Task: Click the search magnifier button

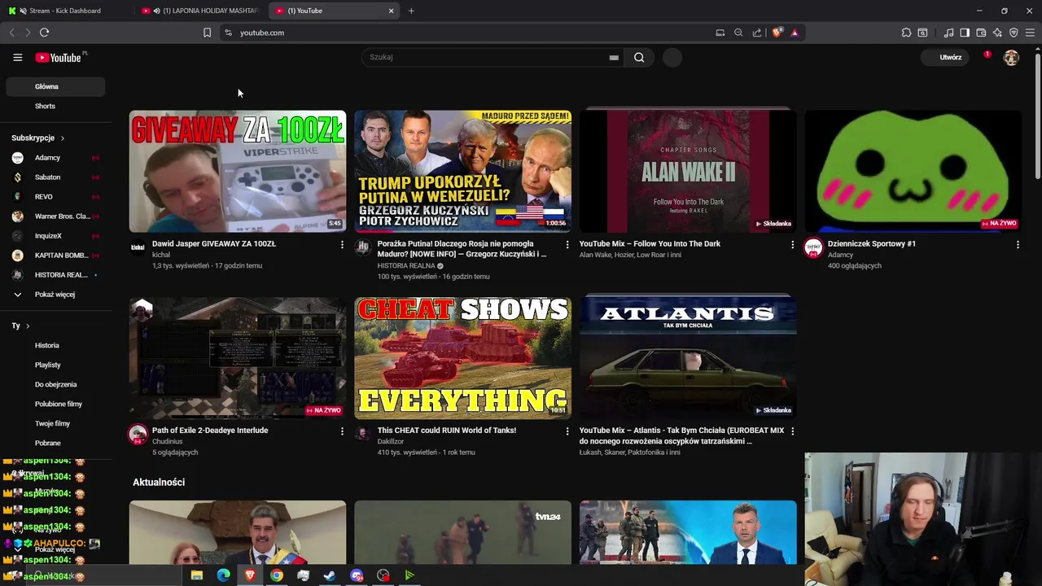Action: 639,57
